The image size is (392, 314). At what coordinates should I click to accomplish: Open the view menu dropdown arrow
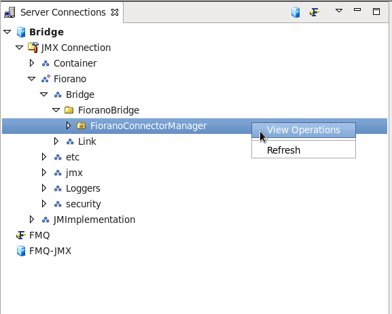pos(339,10)
